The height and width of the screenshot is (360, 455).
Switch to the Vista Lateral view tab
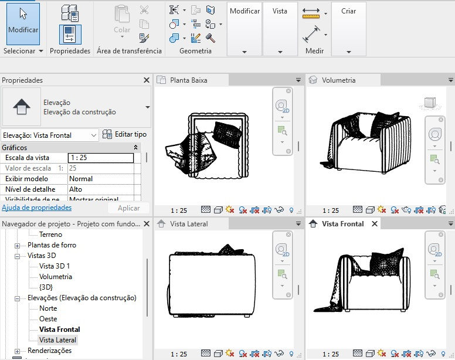click(x=192, y=223)
